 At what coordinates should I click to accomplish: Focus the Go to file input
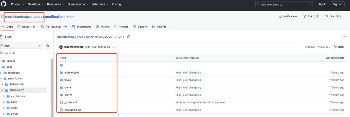25,53
